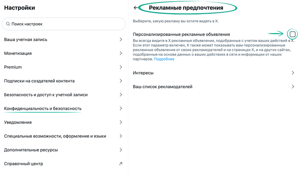Expand Ваш список рекламодателей chevron
The width and height of the screenshot is (300, 175).
(x=293, y=87)
